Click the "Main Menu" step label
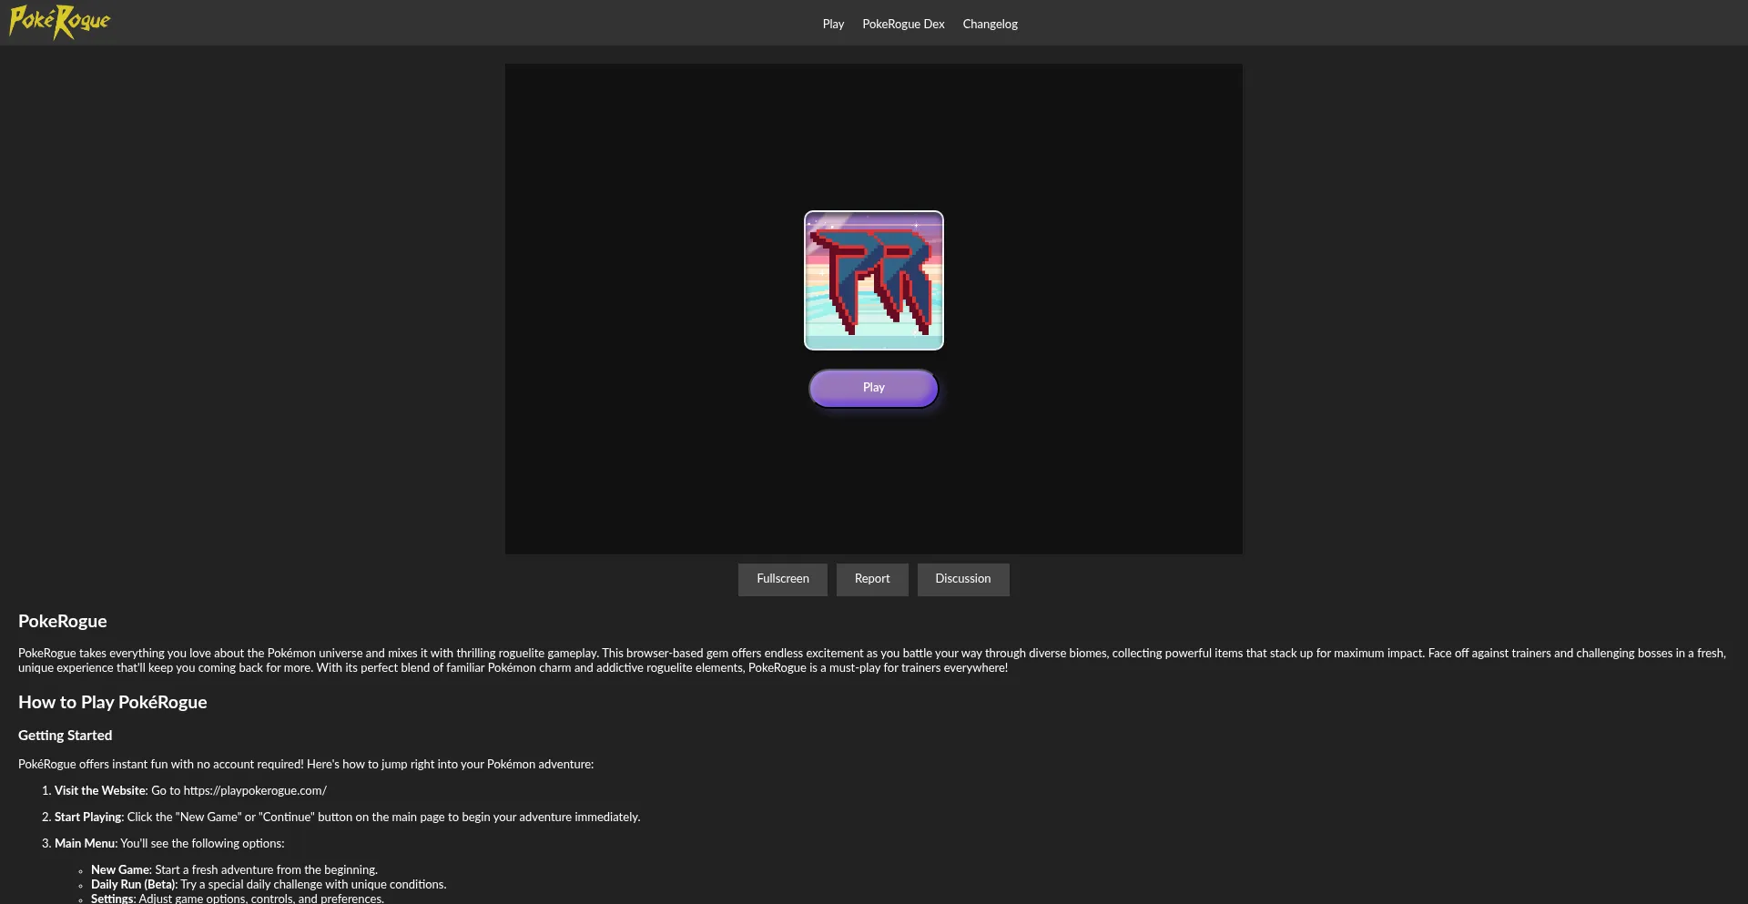Viewport: 1748px width, 904px height. 85,844
